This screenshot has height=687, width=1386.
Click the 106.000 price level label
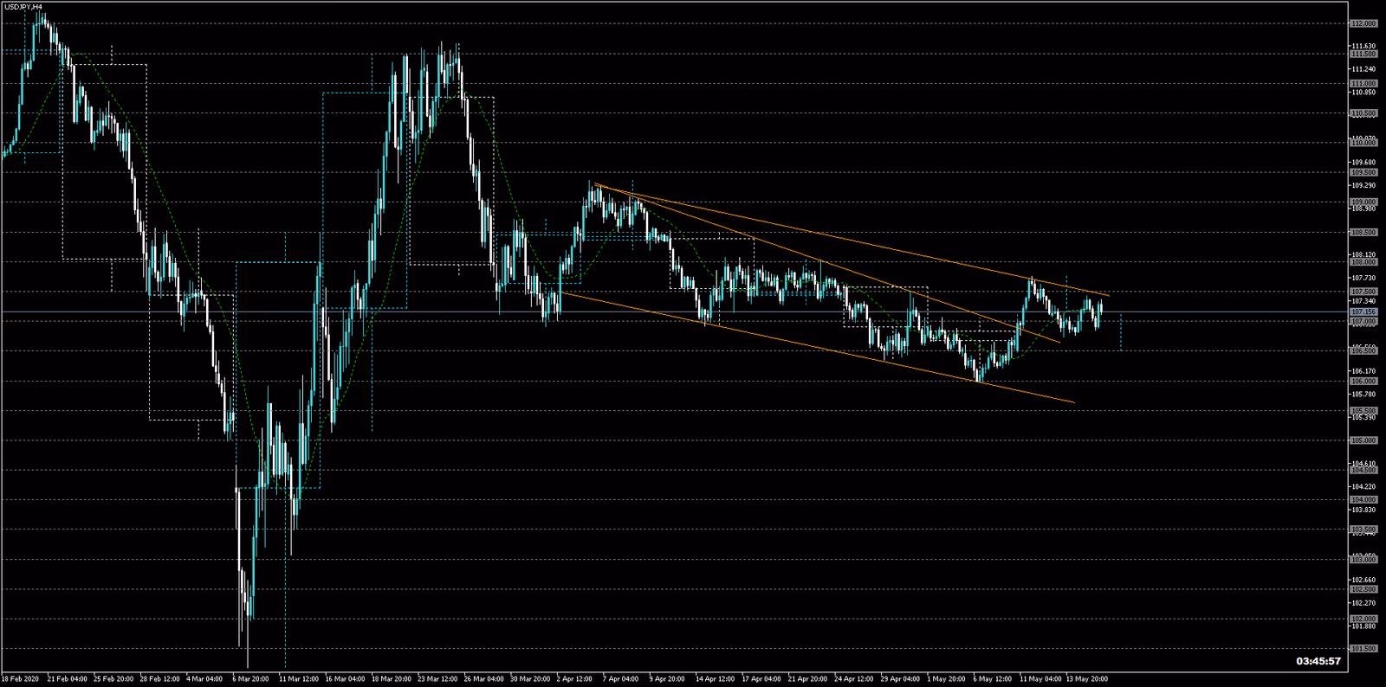[1363, 381]
